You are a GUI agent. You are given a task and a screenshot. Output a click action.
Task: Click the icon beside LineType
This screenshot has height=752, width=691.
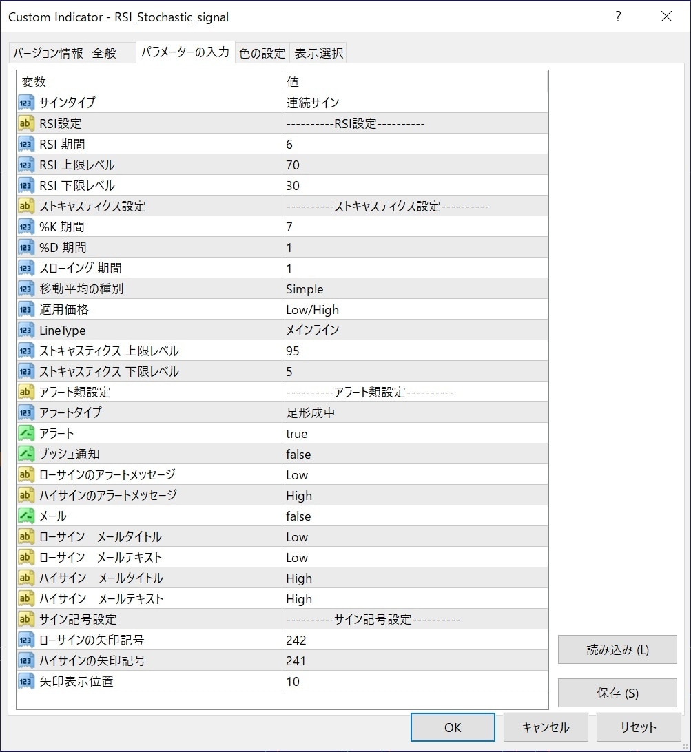pyautogui.click(x=26, y=330)
